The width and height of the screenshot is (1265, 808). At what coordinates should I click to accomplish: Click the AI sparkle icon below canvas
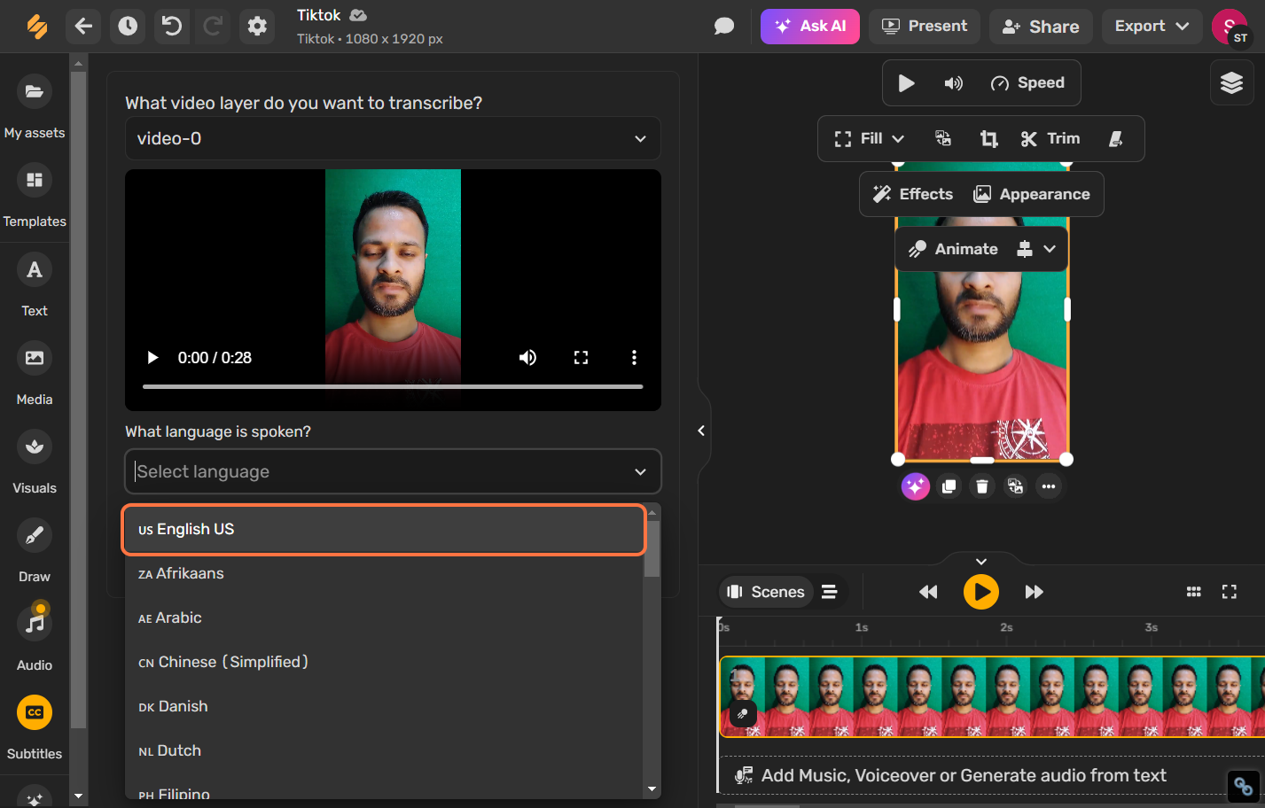(916, 486)
